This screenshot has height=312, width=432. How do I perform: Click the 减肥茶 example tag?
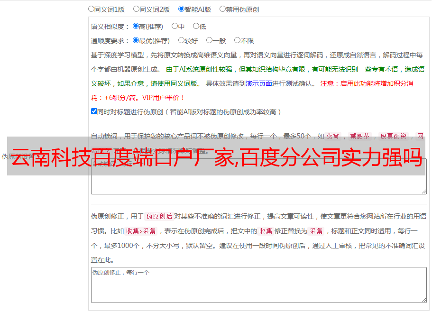tap(360, 136)
